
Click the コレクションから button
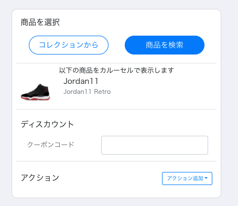tap(69, 45)
